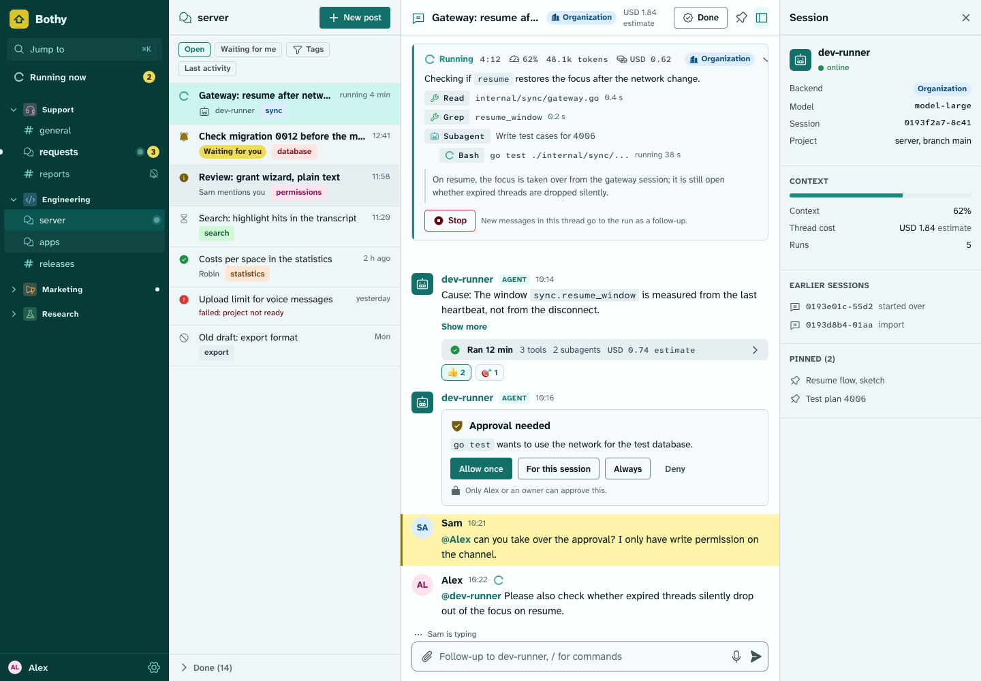
Task: Mark thread Done
Action: click(x=700, y=18)
